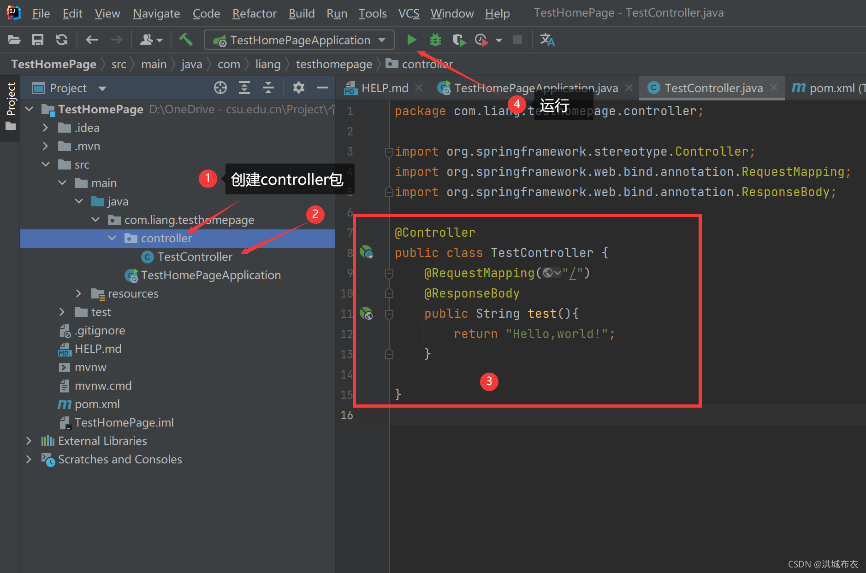Collapse the src folder
This screenshot has width=866, height=573.
pos(46,164)
